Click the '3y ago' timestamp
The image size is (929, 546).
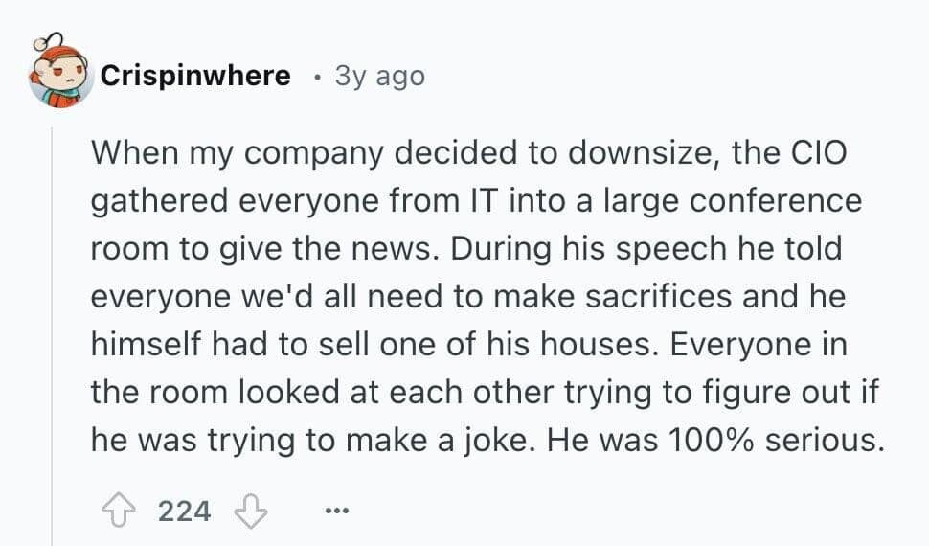(x=379, y=76)
